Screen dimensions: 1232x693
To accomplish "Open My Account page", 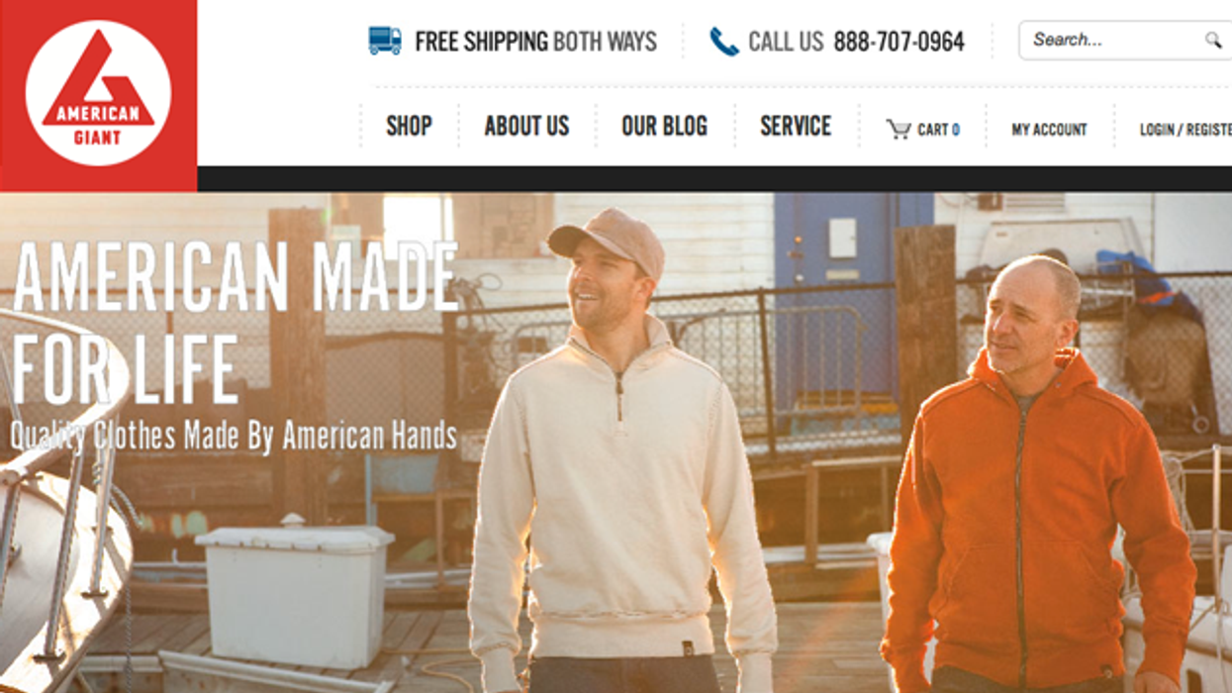I will coord(1049,130).
